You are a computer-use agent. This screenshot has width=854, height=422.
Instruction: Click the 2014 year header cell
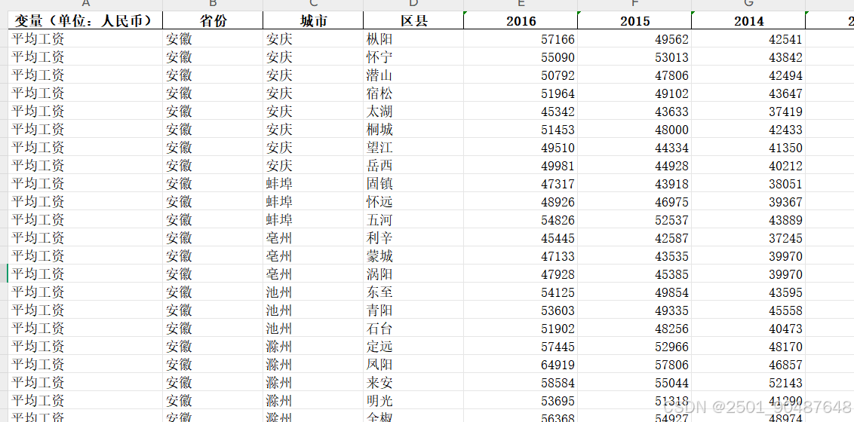point(748,20)
